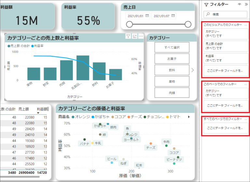Select すべて選択 in category slicer
The height and width of the screenshot is (182, 250).
click(x=172, y=47)
